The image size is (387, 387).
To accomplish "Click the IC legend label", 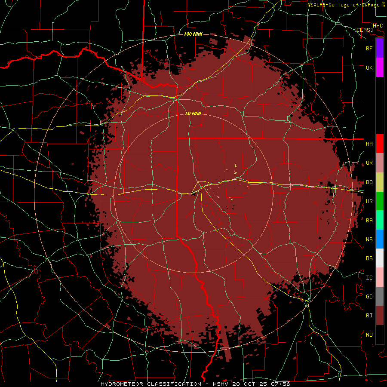I will 369,278.
